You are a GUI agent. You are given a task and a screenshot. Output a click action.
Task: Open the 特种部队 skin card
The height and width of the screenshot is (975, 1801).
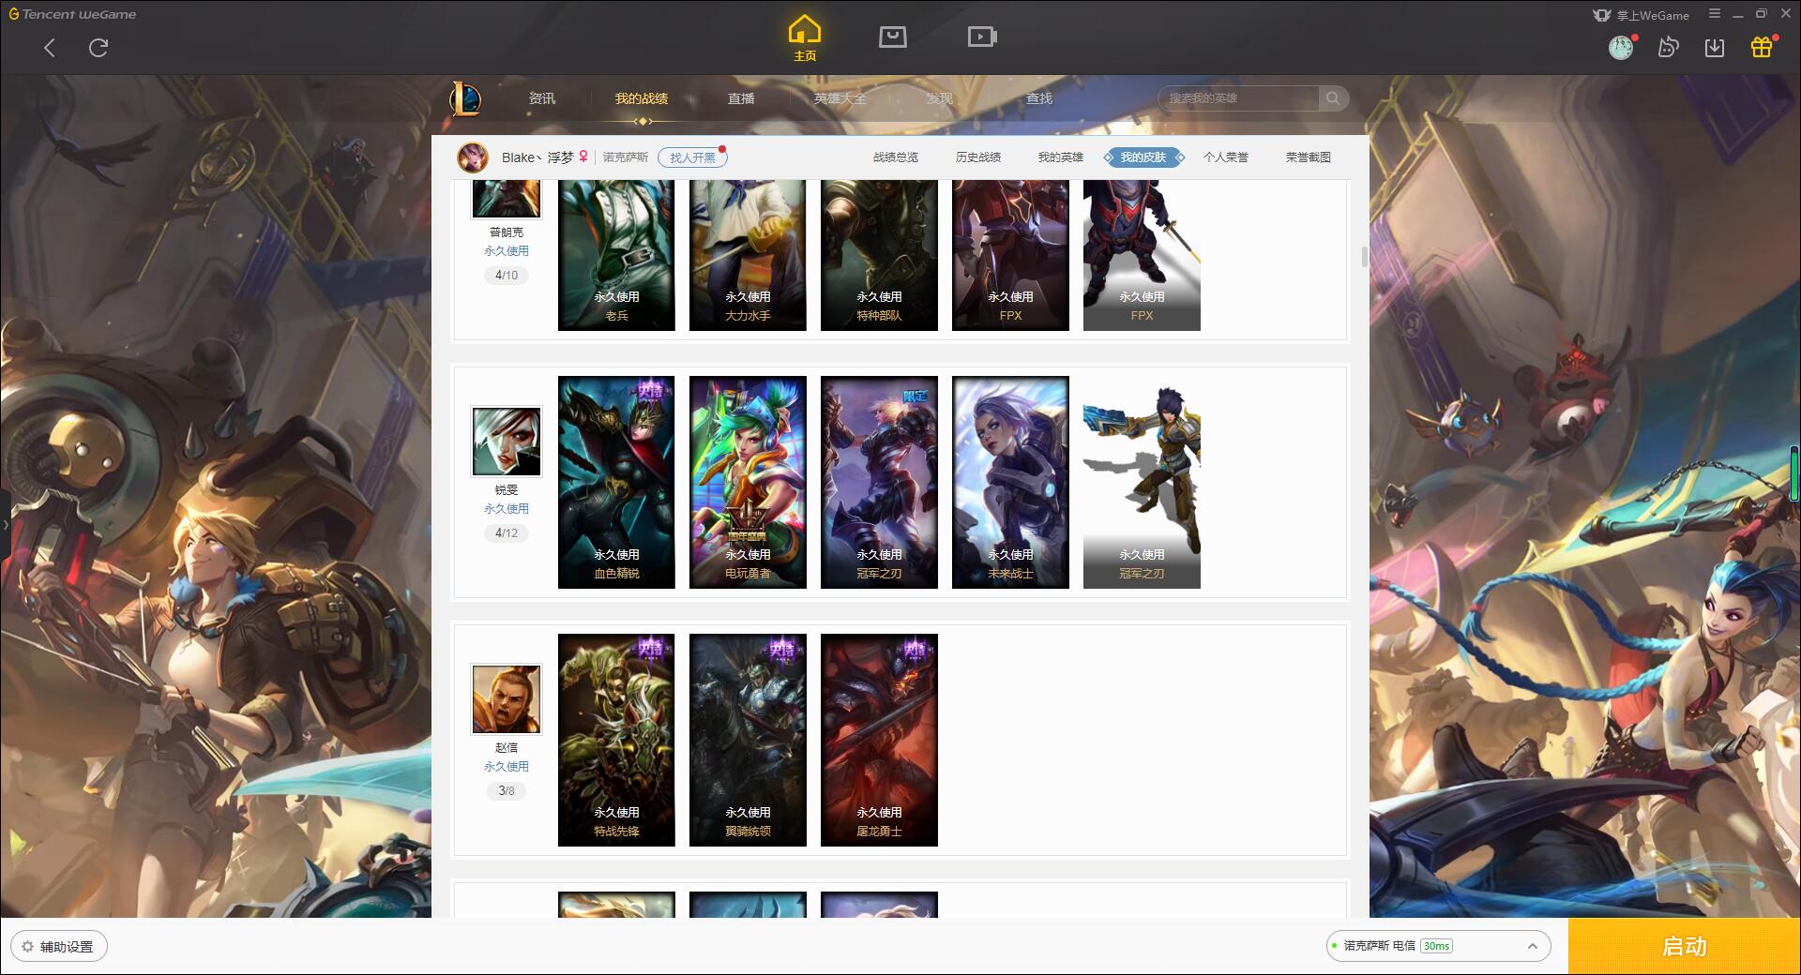pos(879,255)
